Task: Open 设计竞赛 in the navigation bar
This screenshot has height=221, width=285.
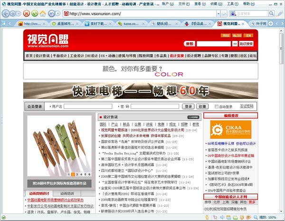Action: 177,56
